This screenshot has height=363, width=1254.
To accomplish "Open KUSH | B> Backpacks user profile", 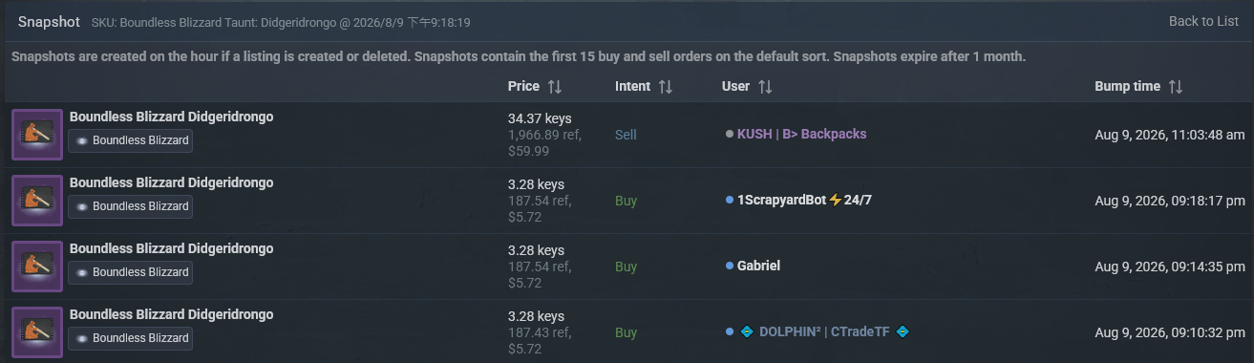I will pyautogui.click(x=801, y=134).
